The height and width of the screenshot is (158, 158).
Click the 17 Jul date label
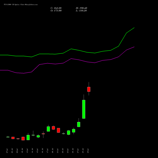[x=47, y=151]
